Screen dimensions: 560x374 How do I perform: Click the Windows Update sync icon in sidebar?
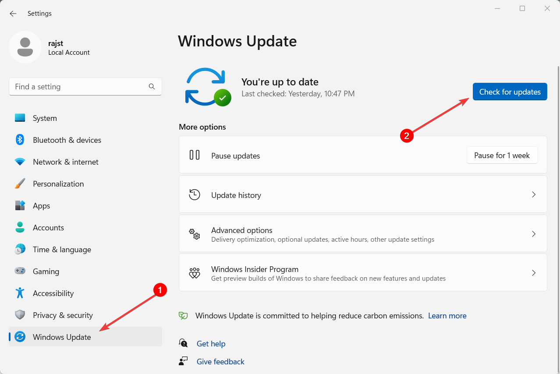click(x=20, y=337)
